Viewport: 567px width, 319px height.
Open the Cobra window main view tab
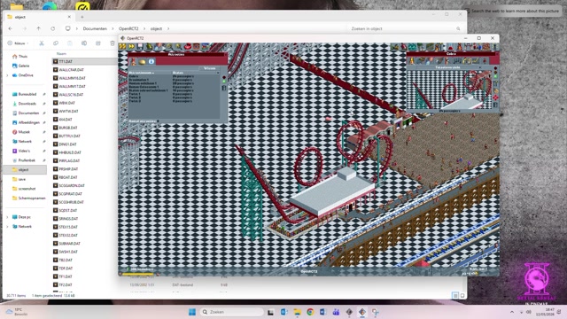click(411, 61)
